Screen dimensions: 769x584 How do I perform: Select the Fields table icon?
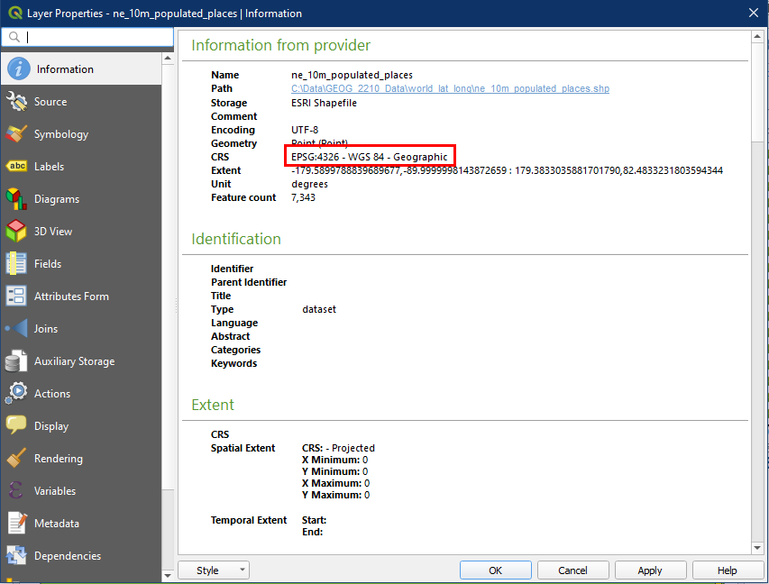point(16,264)
